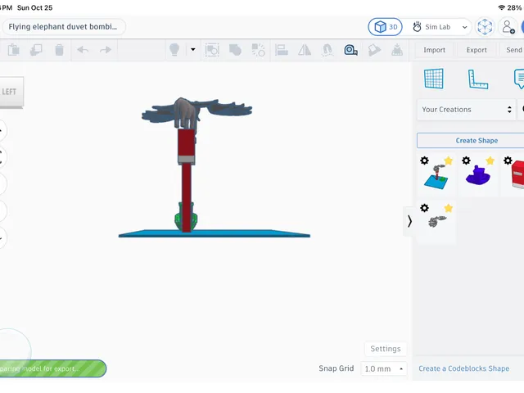Click the cruise magnet icon
Screen dimensions: 524x393
327,50
